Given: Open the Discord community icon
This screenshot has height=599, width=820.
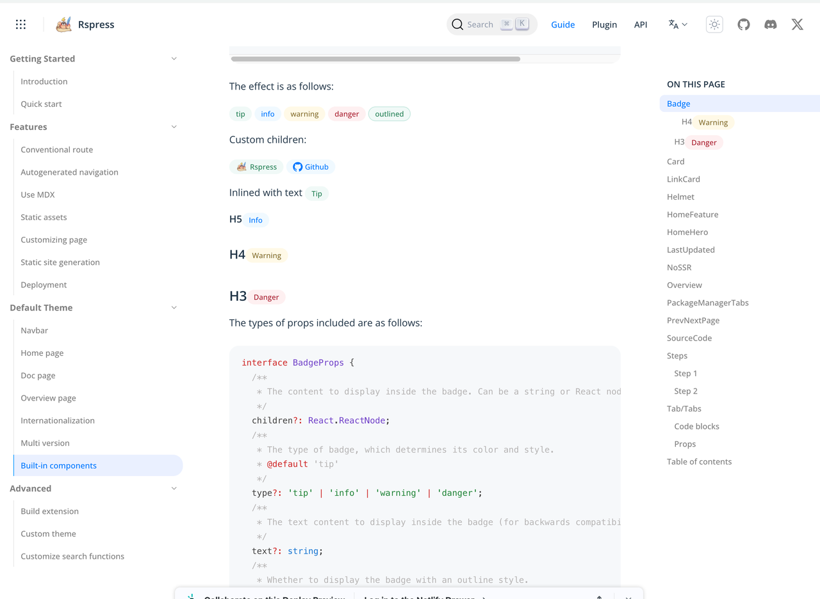Looking at the screenshot, I should point(770,24).
